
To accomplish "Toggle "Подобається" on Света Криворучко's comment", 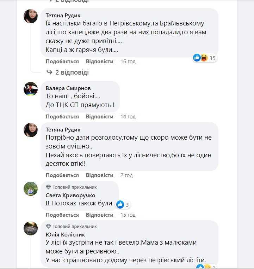I will point(62,215).
